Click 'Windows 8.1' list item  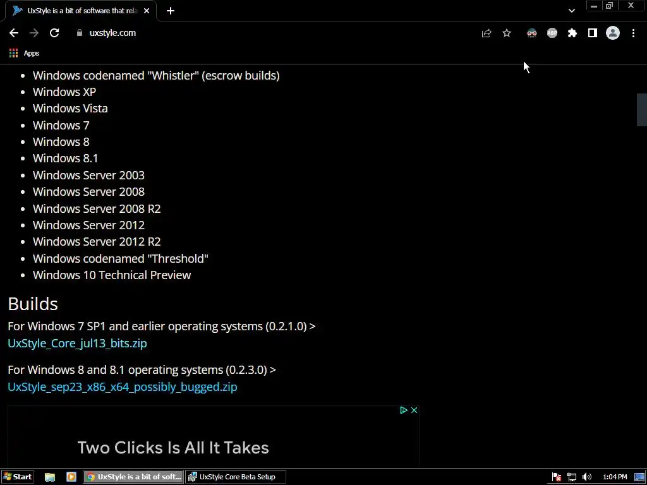[65, 159]
